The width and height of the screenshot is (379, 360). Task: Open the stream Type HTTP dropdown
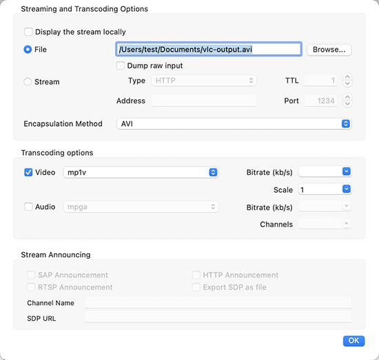pyautogui.click(x=204, y=81)
